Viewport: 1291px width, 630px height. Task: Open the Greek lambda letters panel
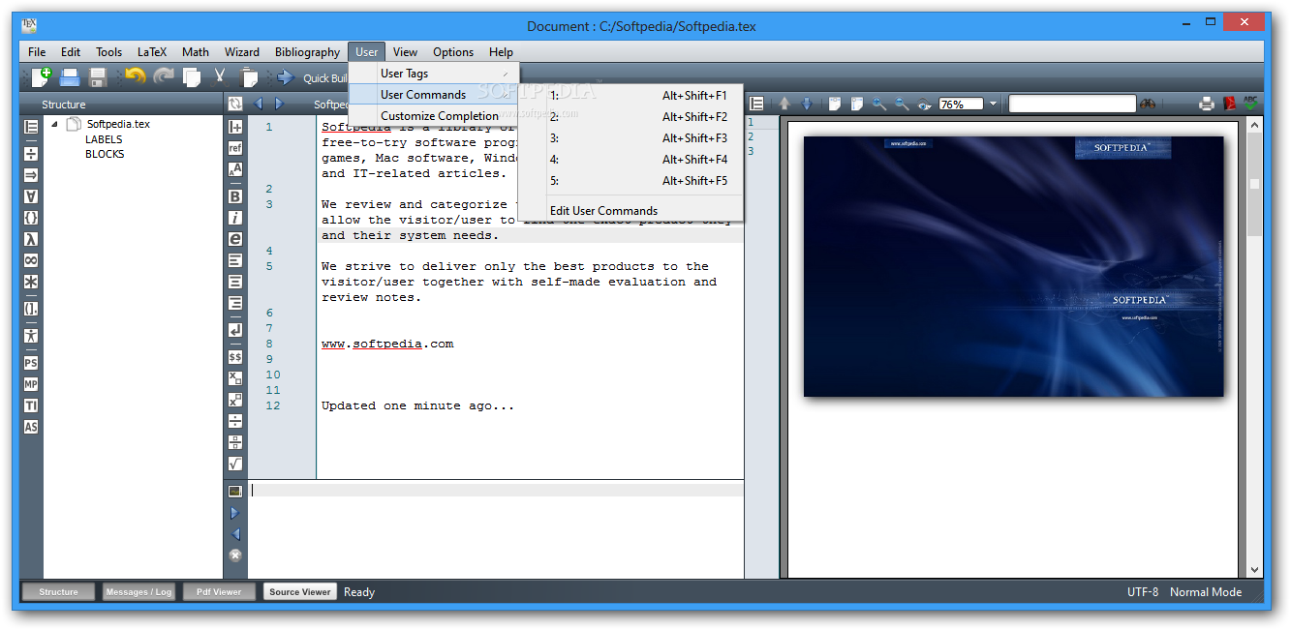[31, 239]
